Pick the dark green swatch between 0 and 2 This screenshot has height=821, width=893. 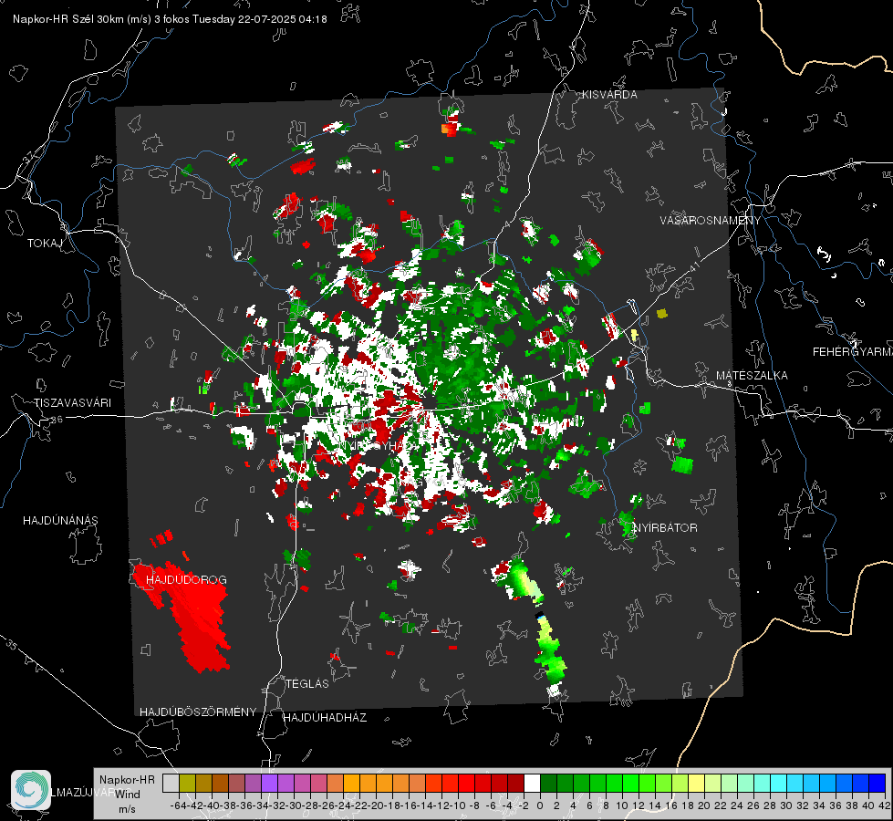548,783
